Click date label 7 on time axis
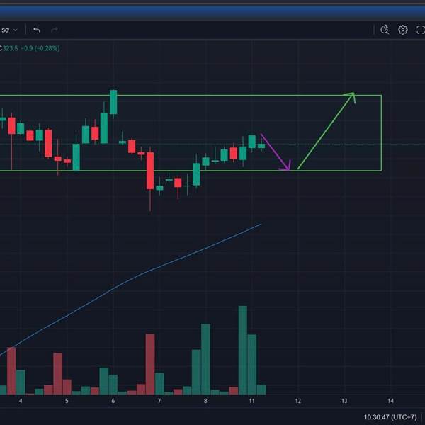Viewport: 425px width, 425px height. click(159, 401)
